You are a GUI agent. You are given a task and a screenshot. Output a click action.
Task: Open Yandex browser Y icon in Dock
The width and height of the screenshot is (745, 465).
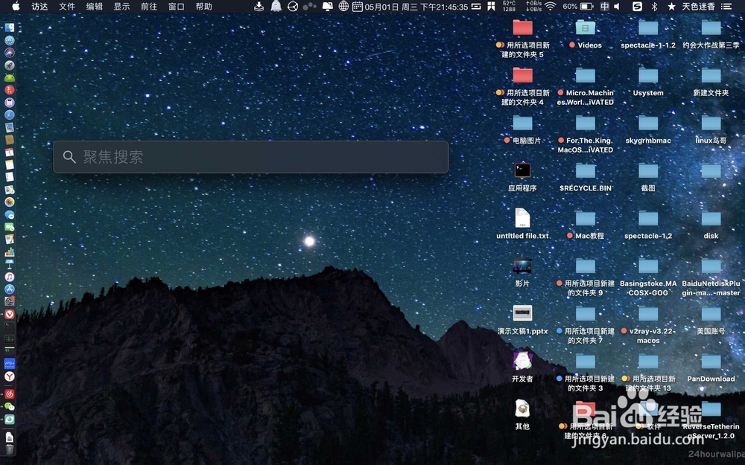click(x=10, y=376)
